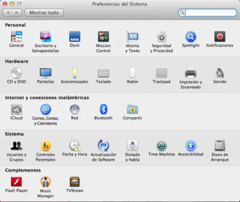Click in the search field

coord(210,12)
